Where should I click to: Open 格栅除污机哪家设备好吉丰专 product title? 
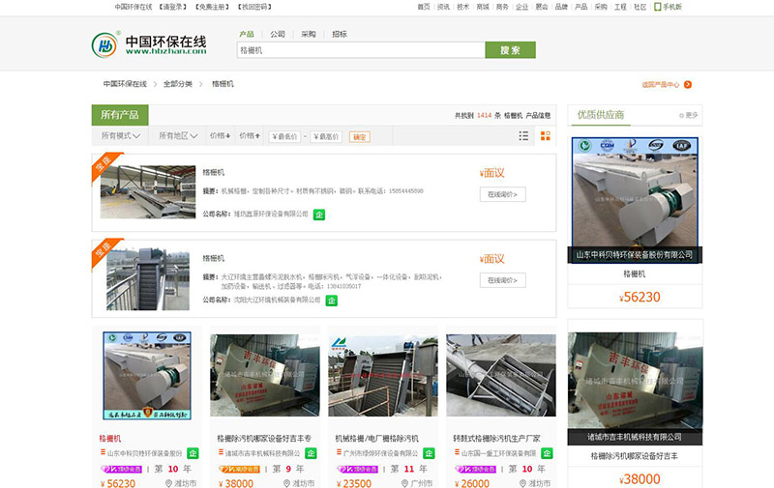pyautogui.click(x=264, y=438)
